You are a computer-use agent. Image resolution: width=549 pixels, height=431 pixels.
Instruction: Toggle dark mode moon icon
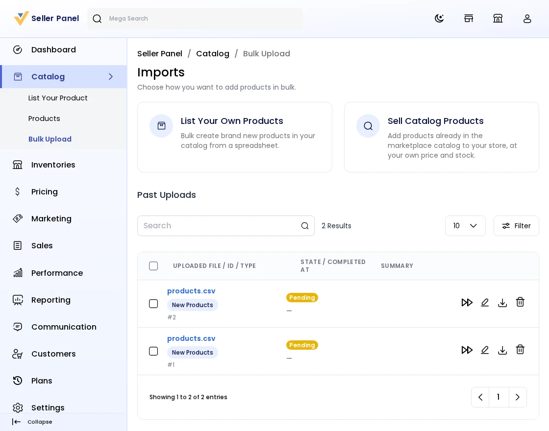point(439,19)
